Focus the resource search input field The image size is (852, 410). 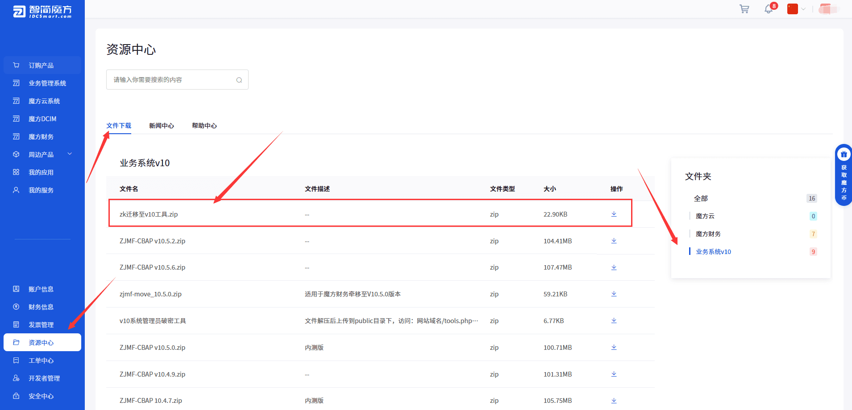[x=177, y=80]
